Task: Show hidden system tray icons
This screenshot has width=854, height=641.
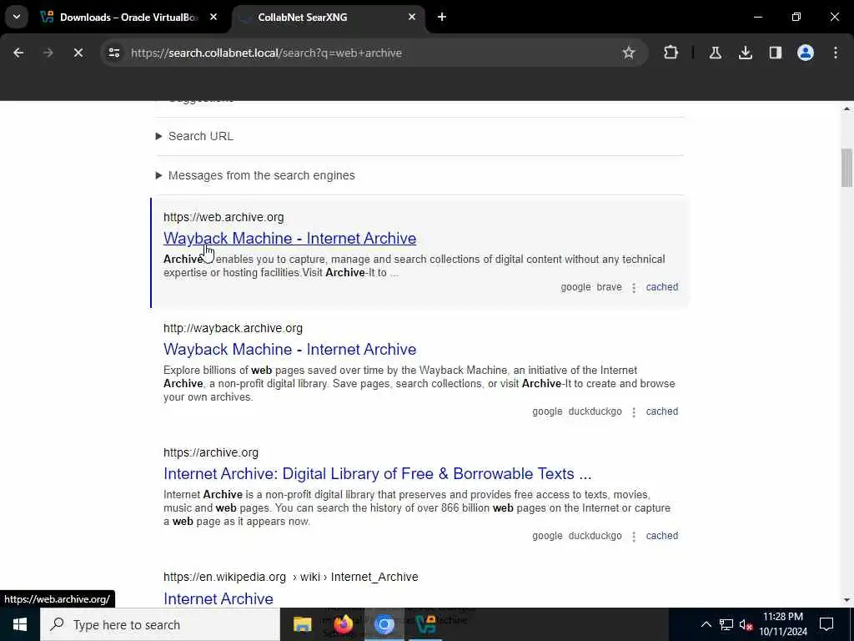Action: click(706, 624)
